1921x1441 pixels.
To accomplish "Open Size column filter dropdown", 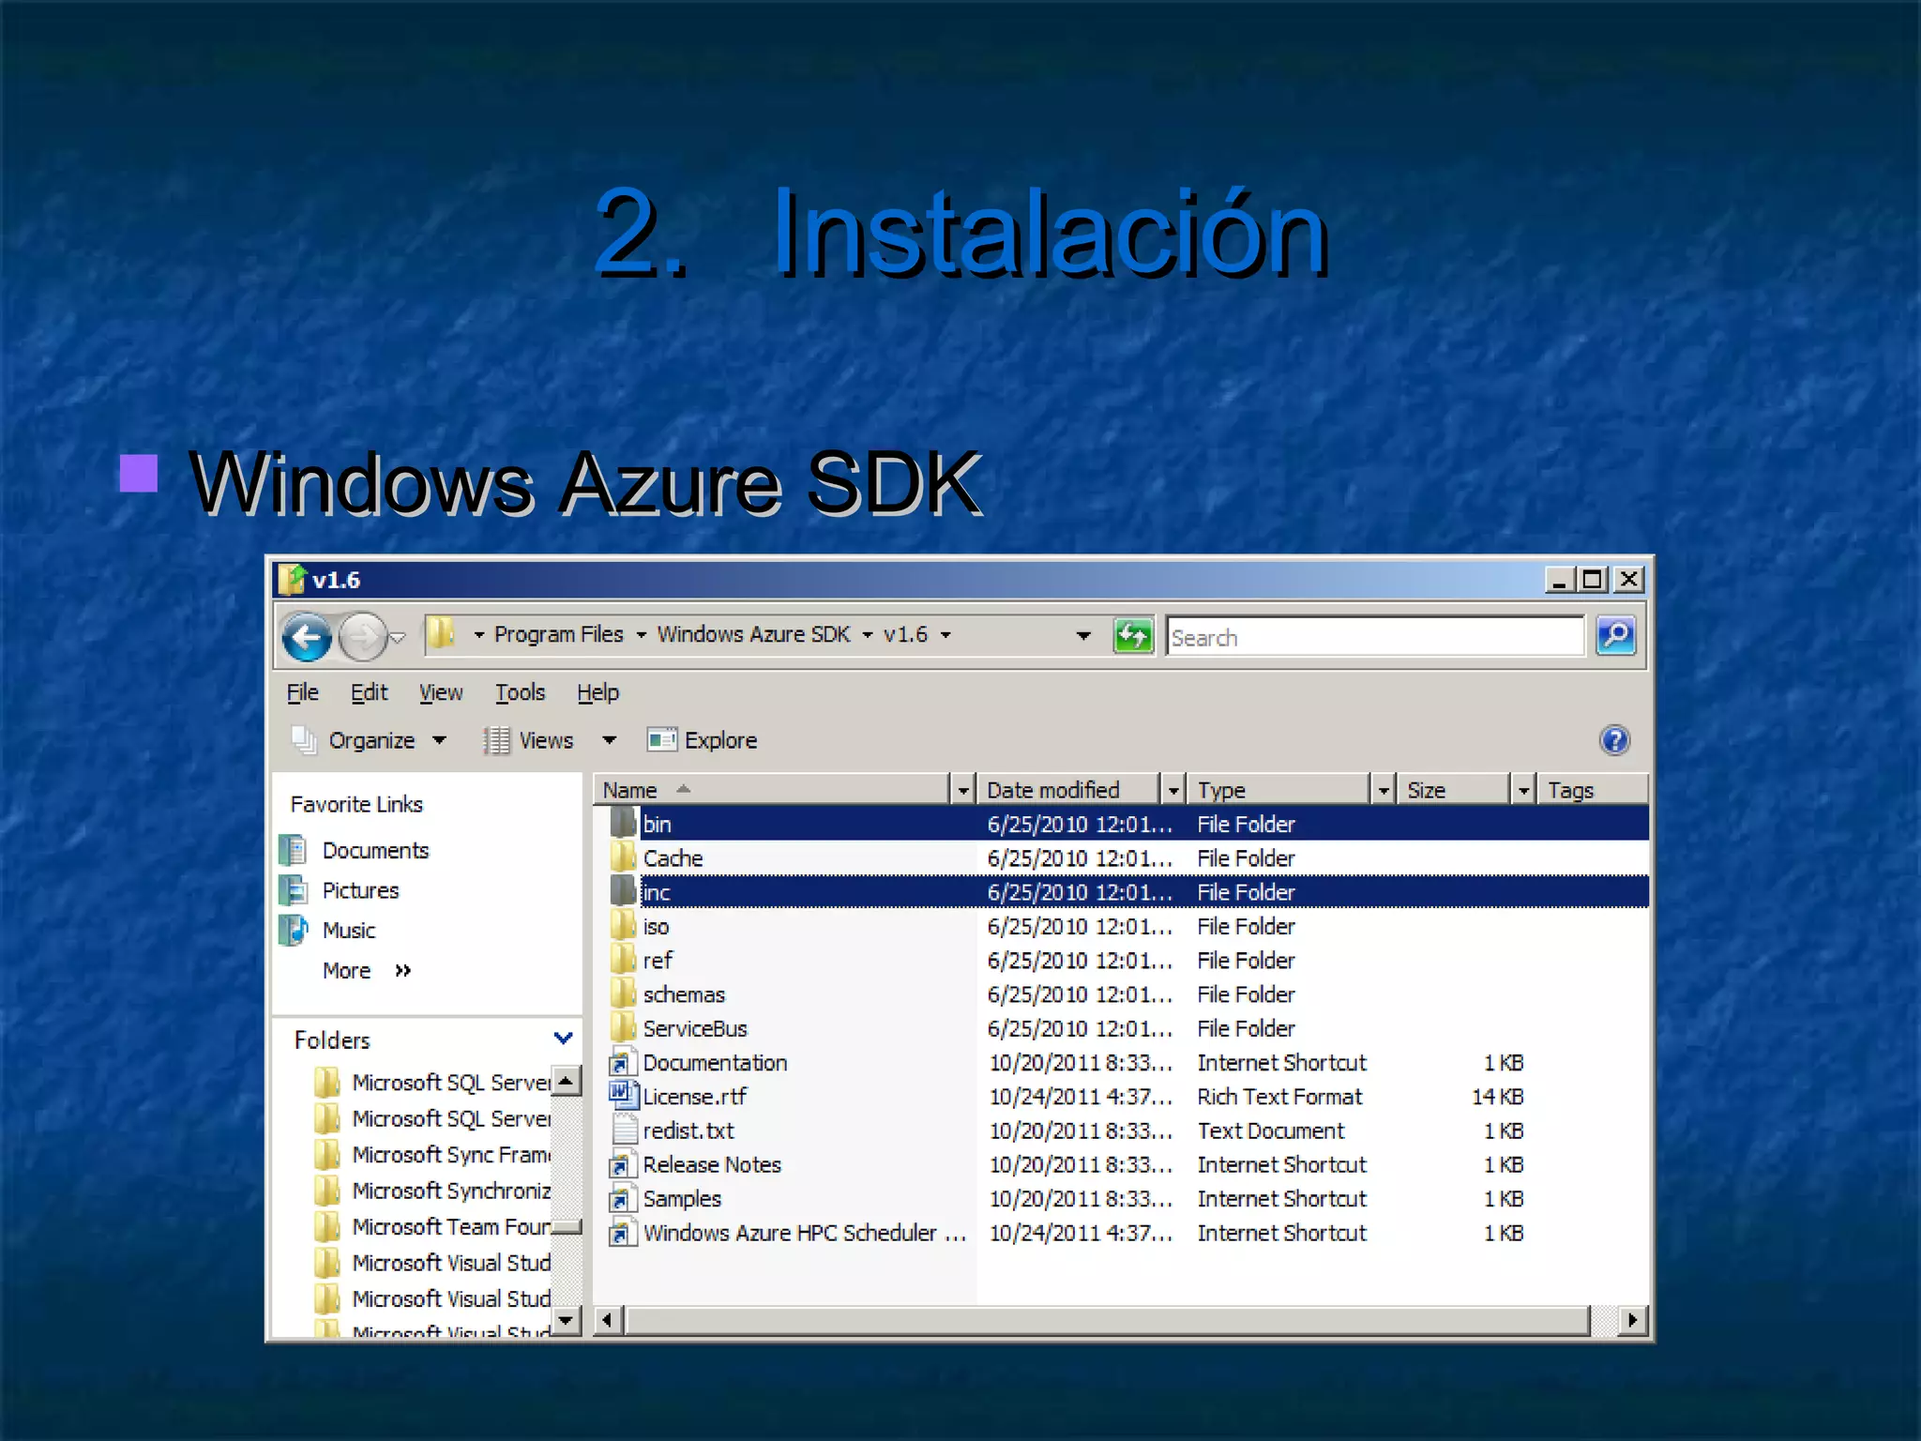I will pos(1523,791).
